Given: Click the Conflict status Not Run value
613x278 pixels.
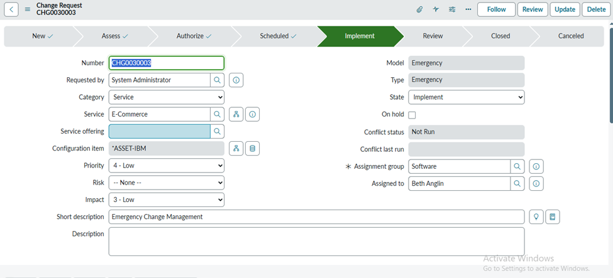Looking at the screenshot, I should coord(467,132).
